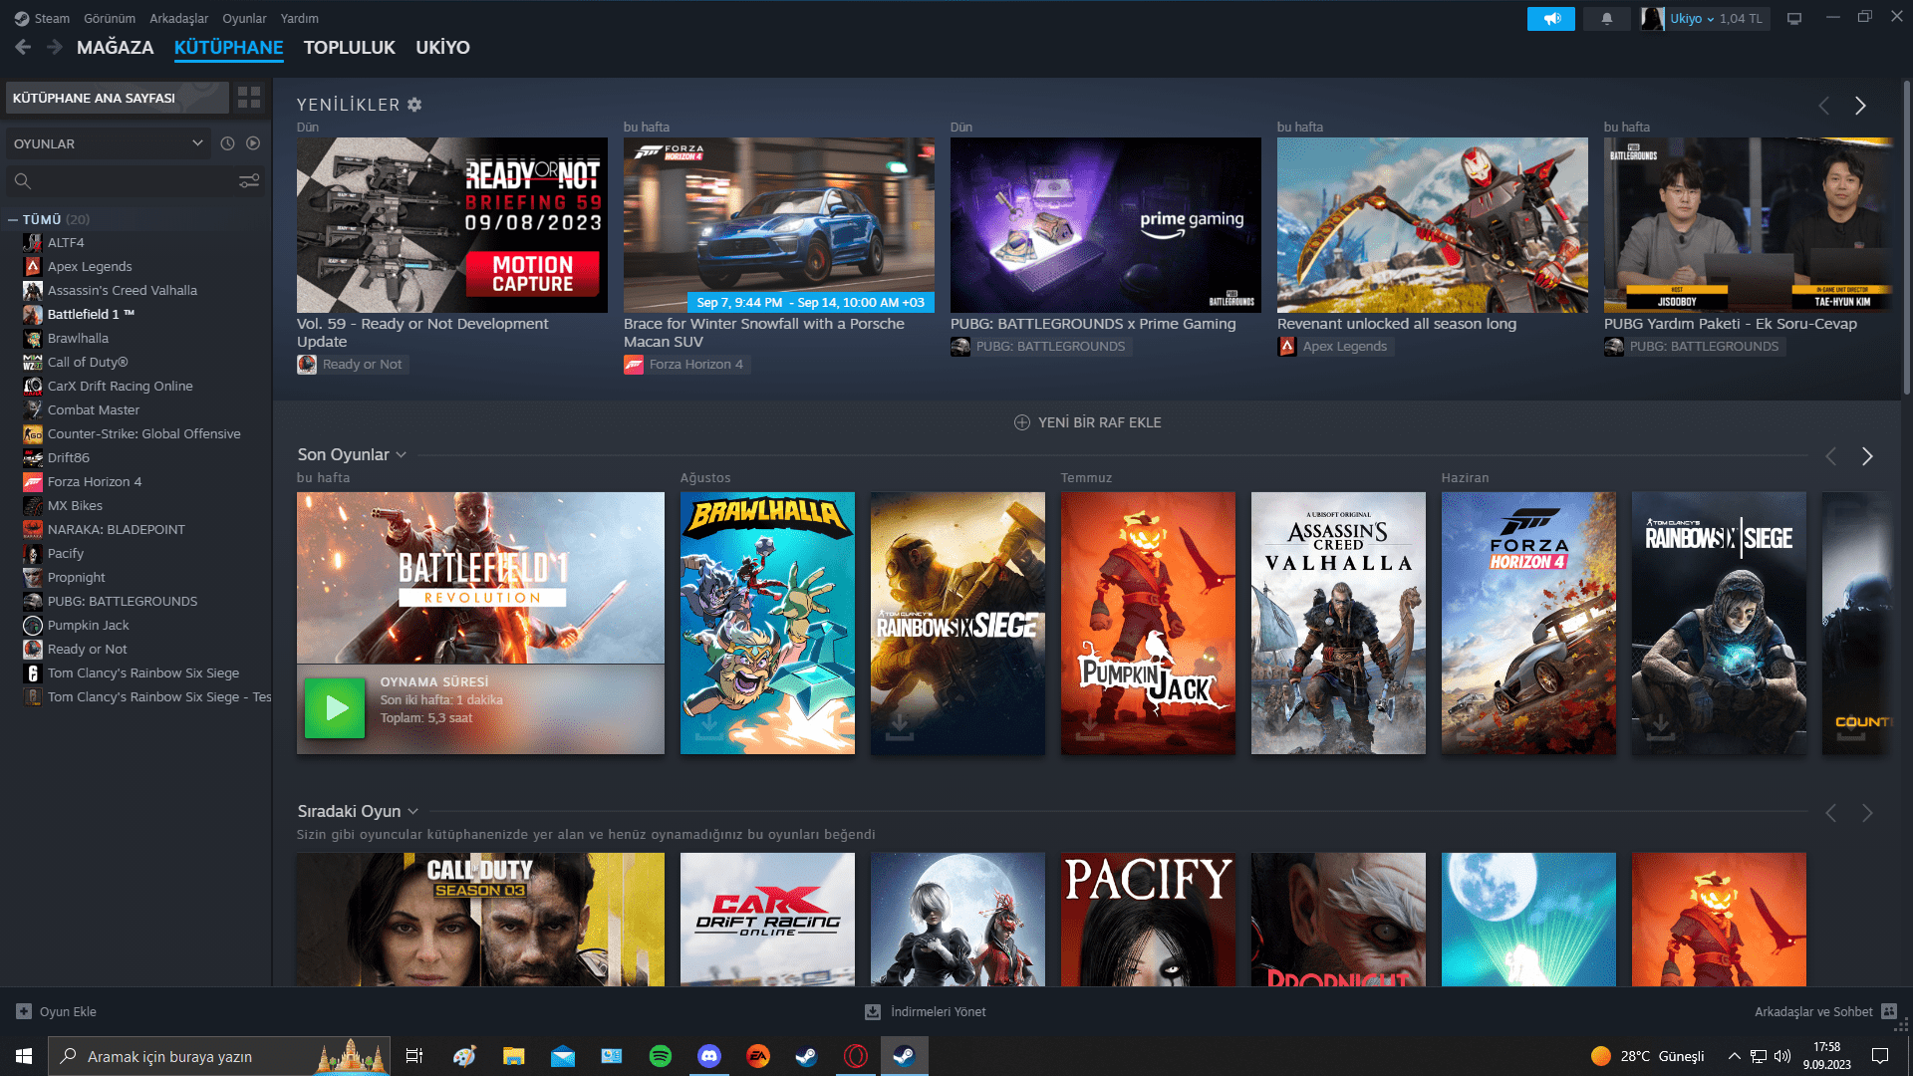This screenshot has width=1913, height=1076.
Task: Click YENİ BİR RAF EKLE
Action: [x=1087, y=422]
